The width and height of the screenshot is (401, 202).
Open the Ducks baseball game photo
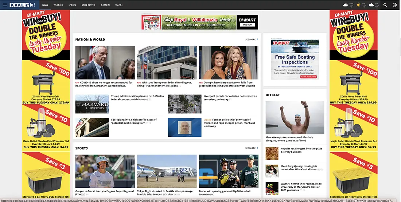[229, 171]
